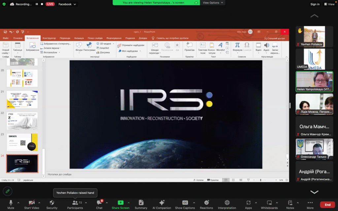Image resolution: width=338 pixels, height=211 pixels.
Task: Open the View layout button
Action: tap(329, 4)
